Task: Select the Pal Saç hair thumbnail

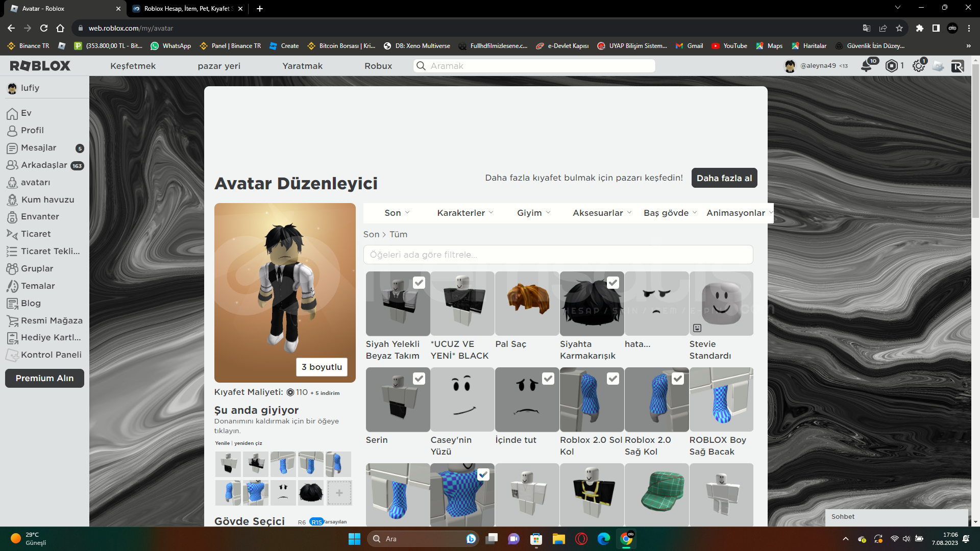Action: click(527, 303)
